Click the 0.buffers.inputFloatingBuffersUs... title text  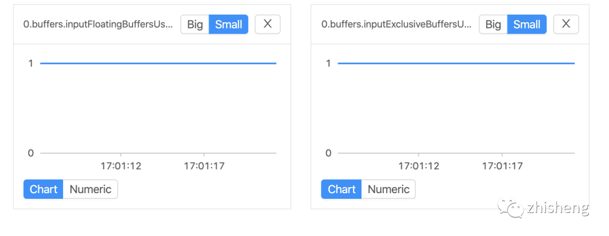point(98,24)
